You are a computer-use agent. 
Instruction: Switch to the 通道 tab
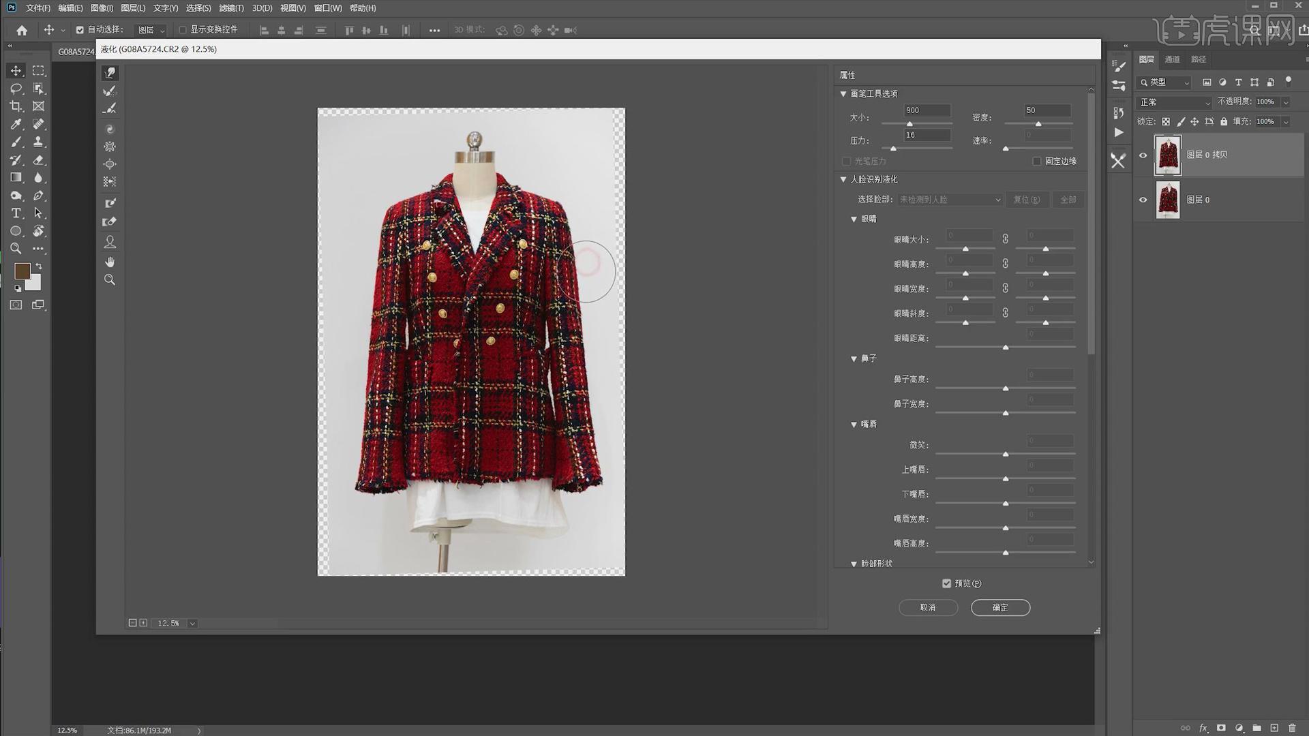(1172, 59)
